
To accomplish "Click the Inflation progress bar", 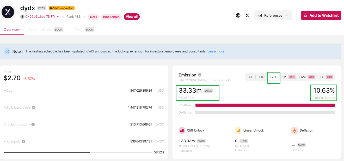I will coord(265,105).
